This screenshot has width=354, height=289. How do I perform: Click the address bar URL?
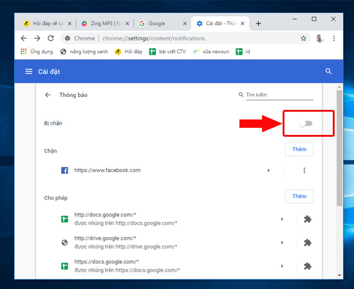(154, 39)
